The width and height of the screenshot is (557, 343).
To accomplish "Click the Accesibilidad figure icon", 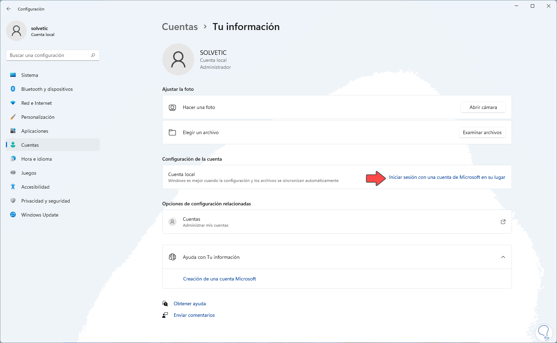I will pyautogui.click(x=13, y=187).
